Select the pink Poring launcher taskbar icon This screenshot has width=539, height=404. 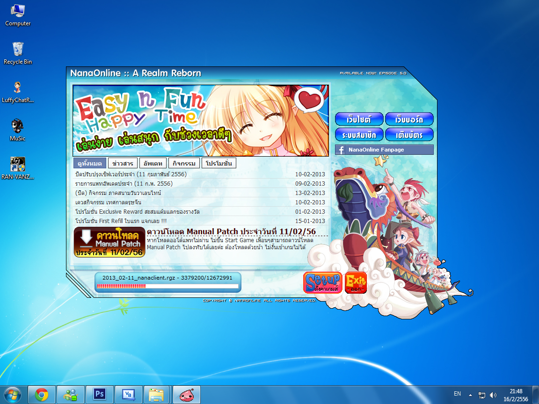tap(186, 395)
